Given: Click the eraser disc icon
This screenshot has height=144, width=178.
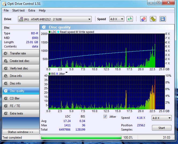Looking at the screenshot, I should (x=143, y=19).
